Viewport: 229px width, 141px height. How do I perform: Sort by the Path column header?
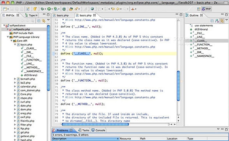tap(153, 139)
